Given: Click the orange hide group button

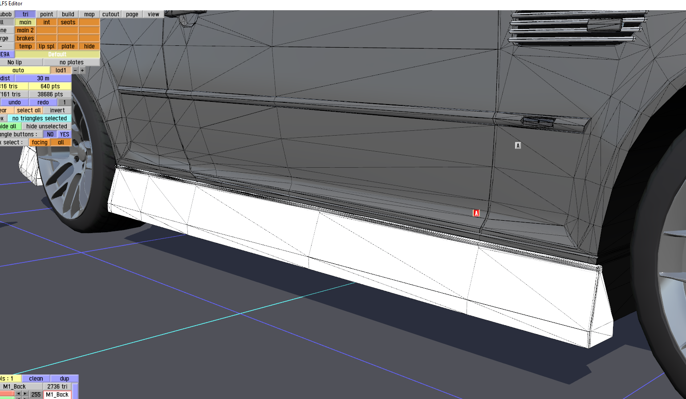Looking at the screenshot, I should pos(89,46).
